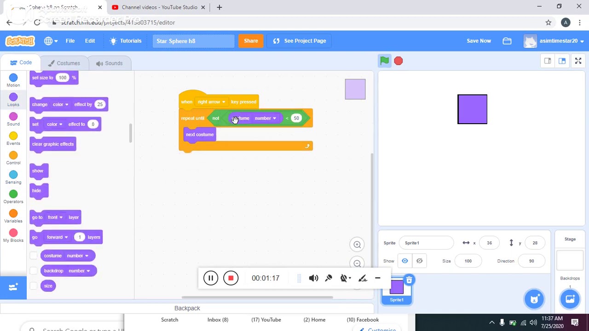
Task: Stop the screen recording
Action: [x=231, y=278]
